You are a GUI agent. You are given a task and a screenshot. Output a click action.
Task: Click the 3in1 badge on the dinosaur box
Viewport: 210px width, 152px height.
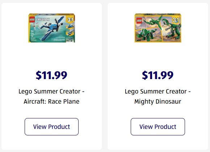pos(175,20)
